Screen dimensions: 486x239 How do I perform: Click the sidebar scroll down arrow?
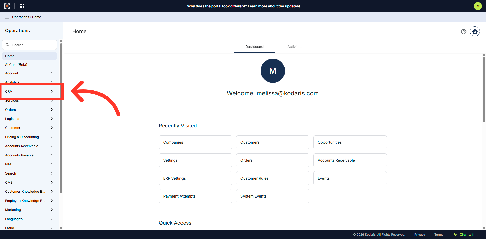pyautogui.click(x=61, y=228)
